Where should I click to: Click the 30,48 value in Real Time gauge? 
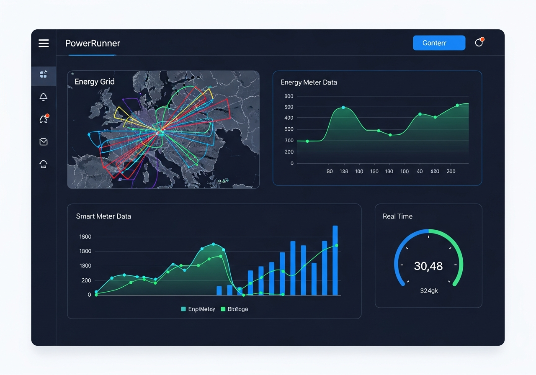pyautogui.click(x=428, y=266)
